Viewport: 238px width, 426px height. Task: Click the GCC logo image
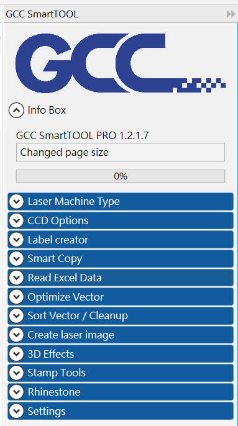(121, 63)
